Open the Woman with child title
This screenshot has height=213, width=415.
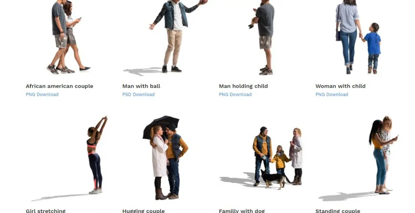[340, 86]
